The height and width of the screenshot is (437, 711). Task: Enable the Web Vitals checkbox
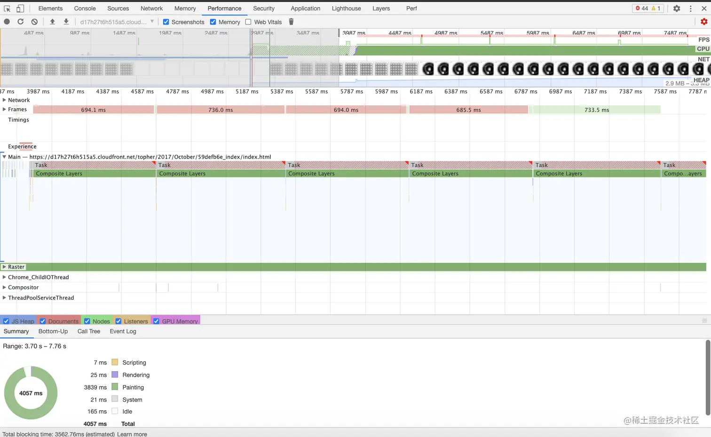(x=248, y=22)
